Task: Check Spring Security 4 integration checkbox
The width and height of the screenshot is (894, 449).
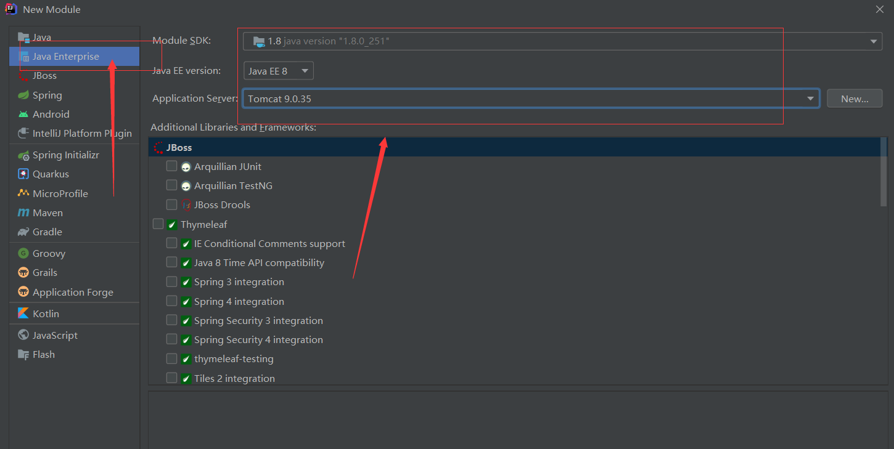Action: click(171, 339)
